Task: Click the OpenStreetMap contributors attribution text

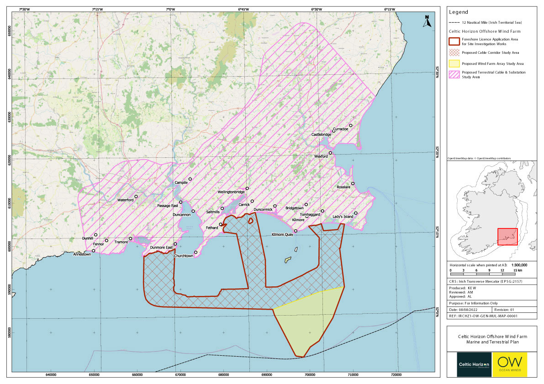Action: click(x=479, y=158)
